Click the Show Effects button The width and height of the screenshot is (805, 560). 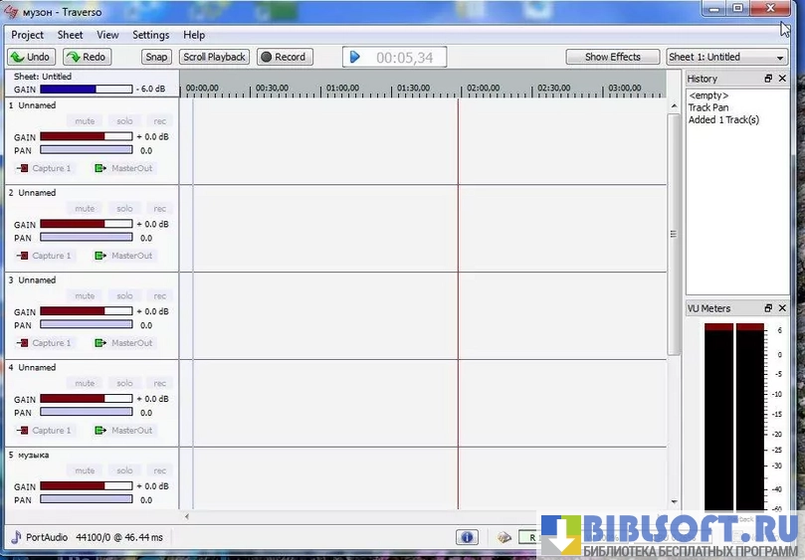[612, 57]
